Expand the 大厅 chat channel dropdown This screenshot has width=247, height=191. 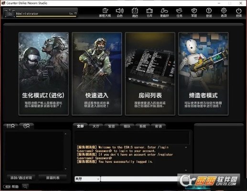87,179
